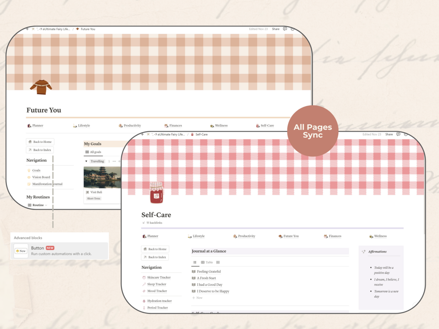Open Goals navigation item
439x329 pixels.
[34, 170]
